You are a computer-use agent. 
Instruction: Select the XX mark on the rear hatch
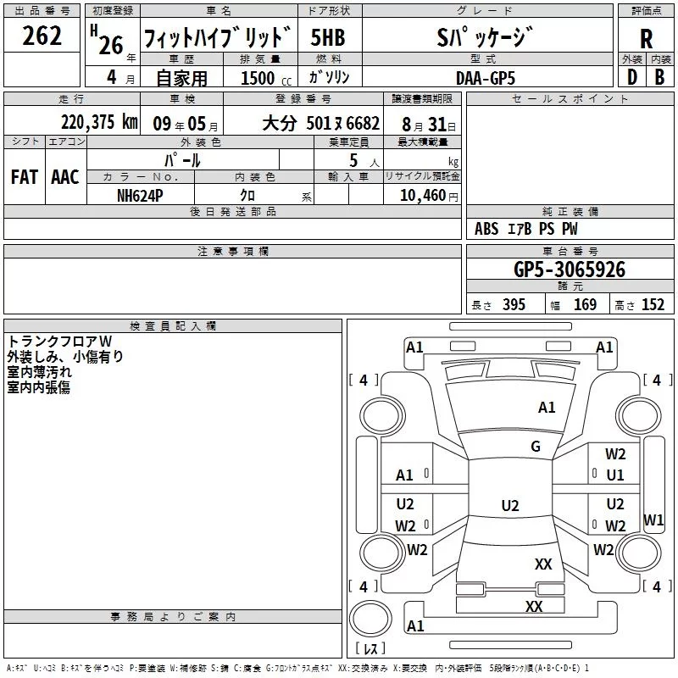[543, 564]
